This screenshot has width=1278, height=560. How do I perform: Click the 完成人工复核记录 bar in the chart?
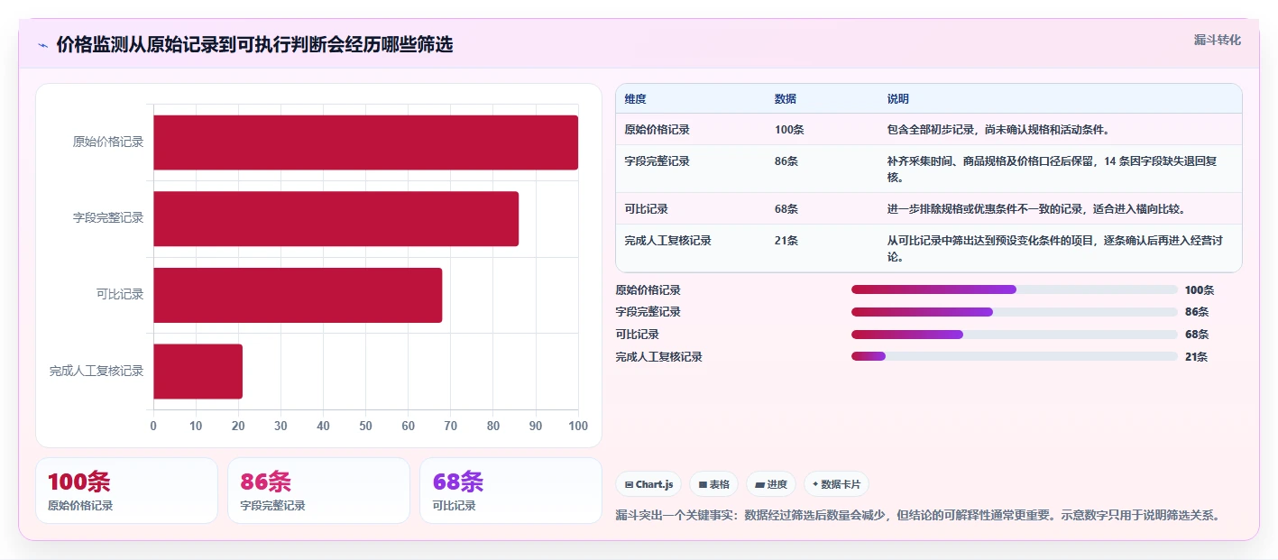point(198,371)
